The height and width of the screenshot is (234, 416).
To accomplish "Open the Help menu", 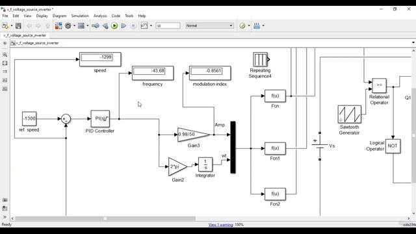I will pyautogui.click(x=142, y=16).
